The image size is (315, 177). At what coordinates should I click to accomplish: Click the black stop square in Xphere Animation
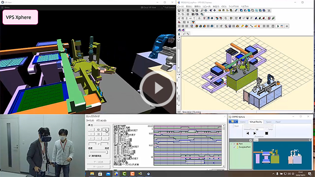coord(266,133)
